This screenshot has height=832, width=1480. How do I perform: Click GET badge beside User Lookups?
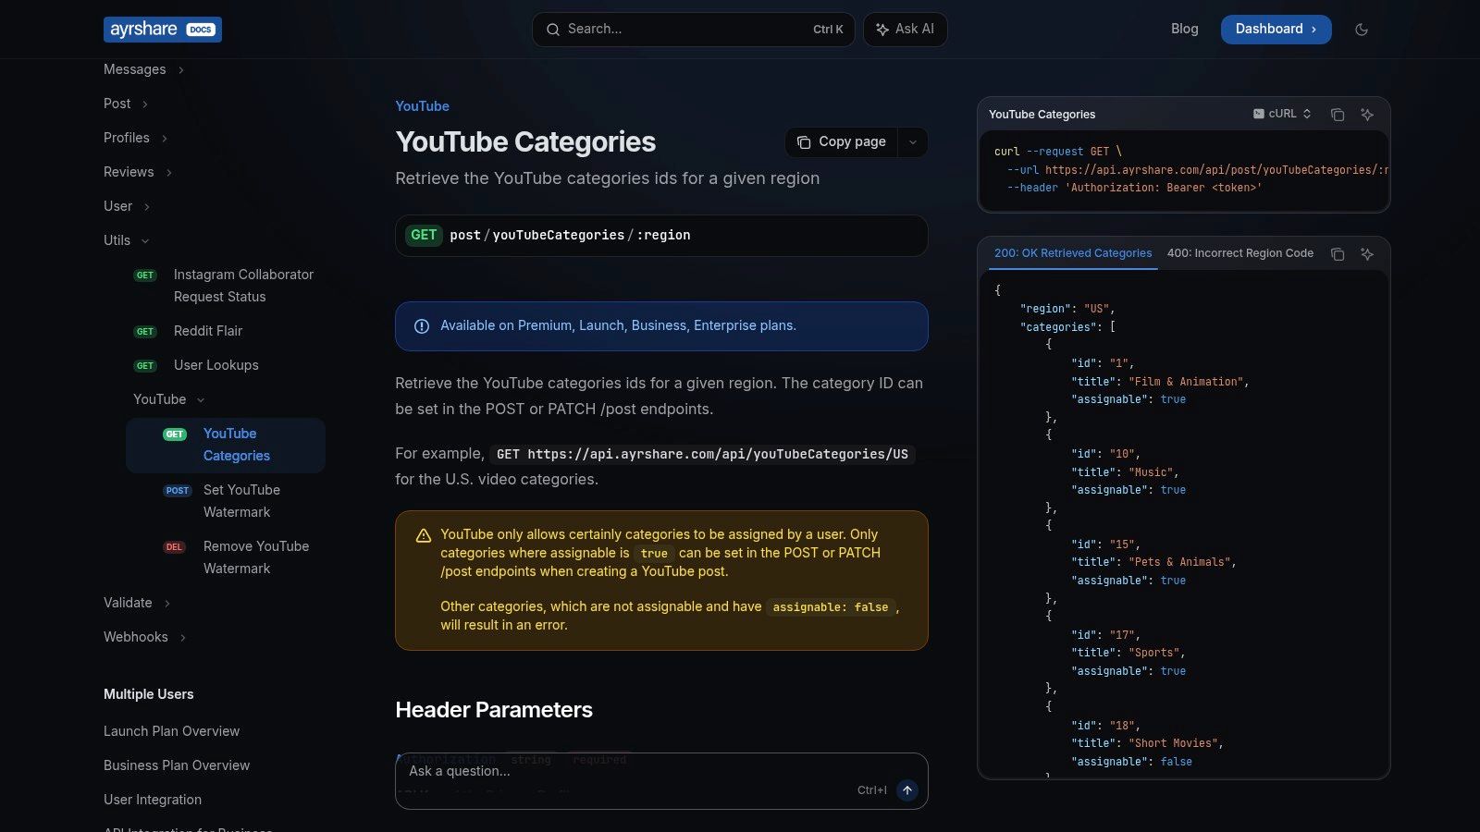(145, 366)
